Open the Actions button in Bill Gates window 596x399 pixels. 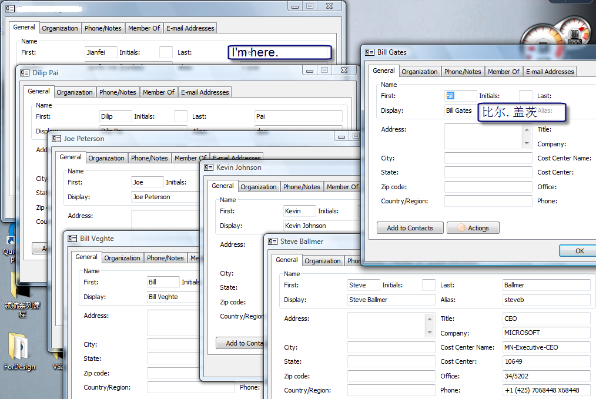tap(473, 228)
